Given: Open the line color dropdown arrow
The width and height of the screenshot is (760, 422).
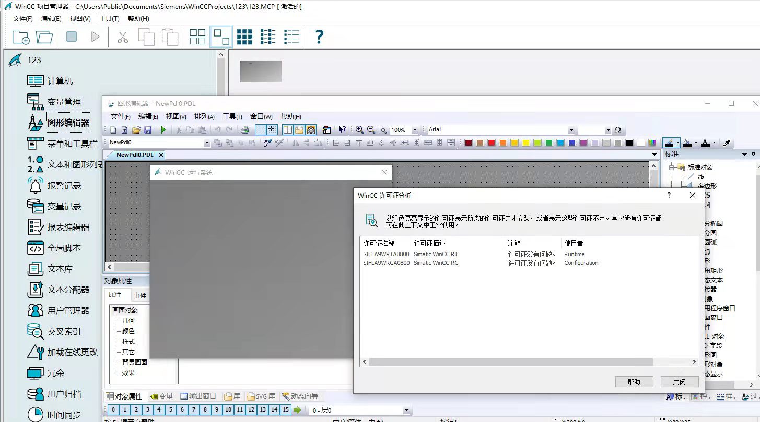Looking at the screenshot, I should tap(677, 143).
